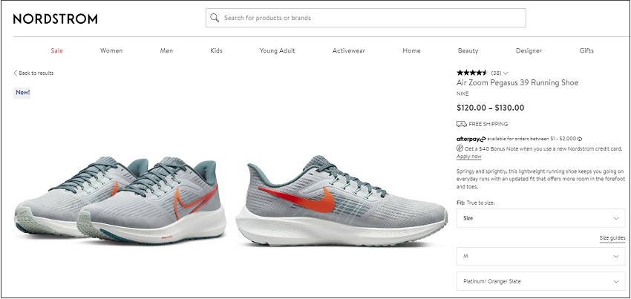Click the star rating icons
The image size is (631, 299).
coord(472,73)
